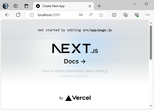This screenshot has width=154, height=110.
Task: Click the page scroll down arrow
Action: coord(151,106)
